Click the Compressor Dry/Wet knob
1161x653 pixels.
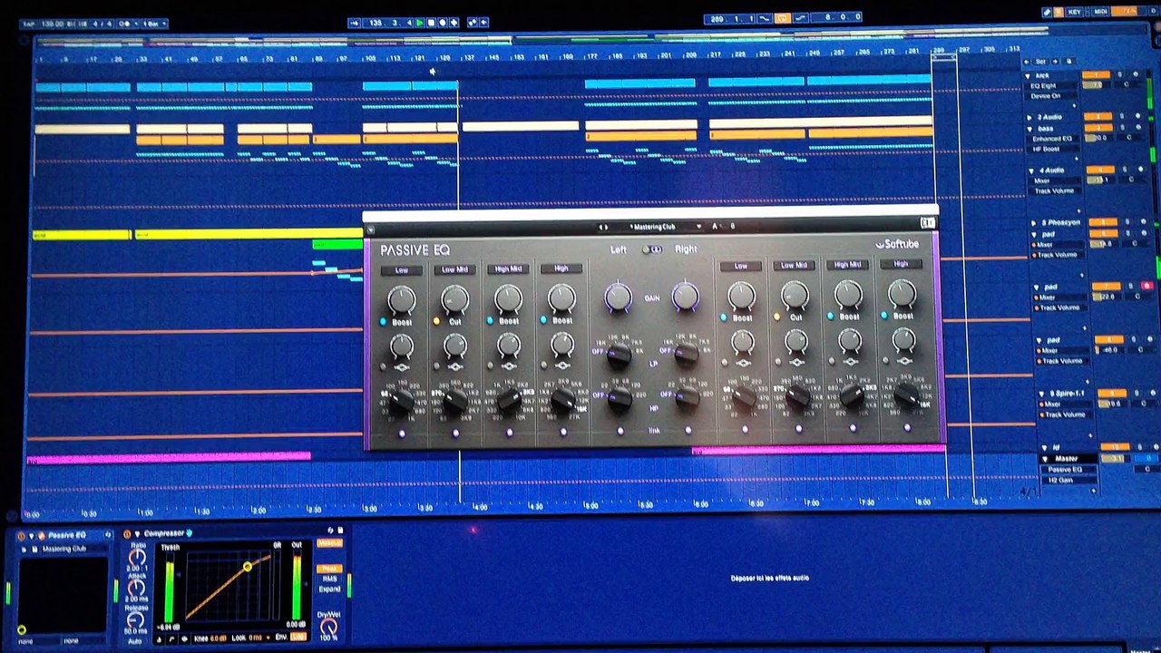(329, 627)
